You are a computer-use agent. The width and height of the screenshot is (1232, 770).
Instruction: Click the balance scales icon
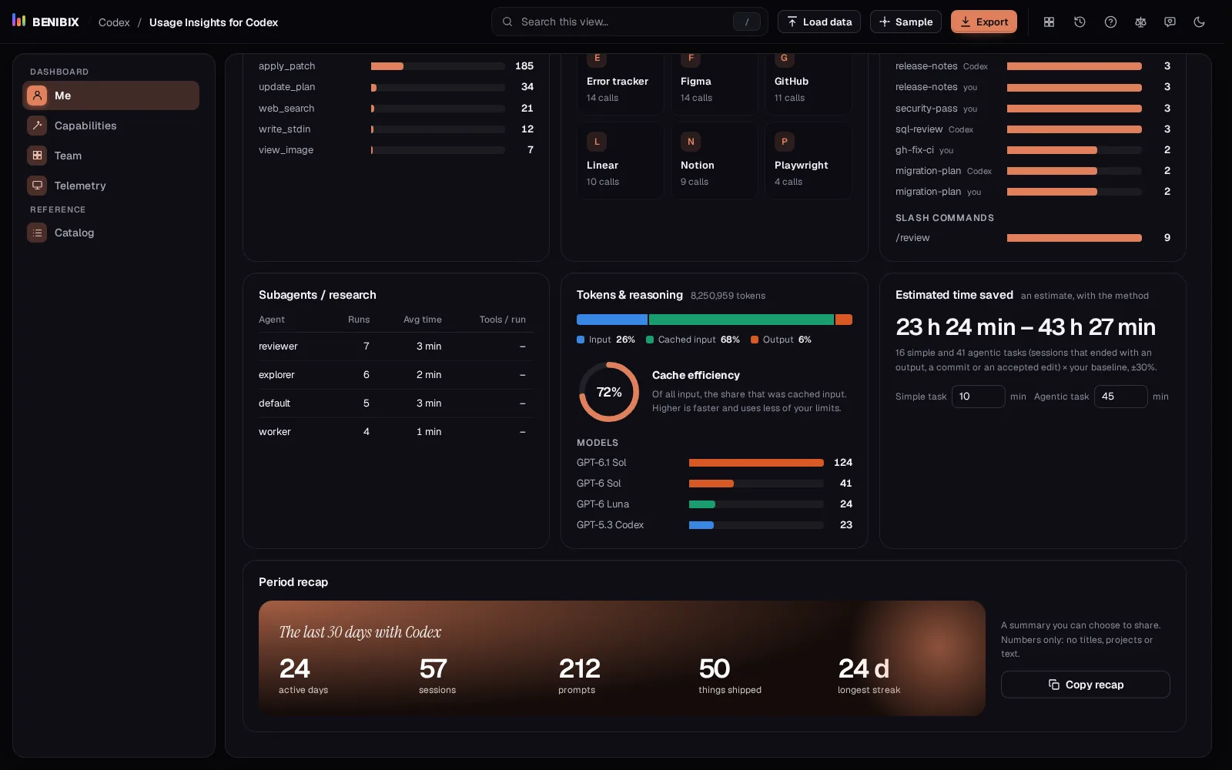(1140, 22)
